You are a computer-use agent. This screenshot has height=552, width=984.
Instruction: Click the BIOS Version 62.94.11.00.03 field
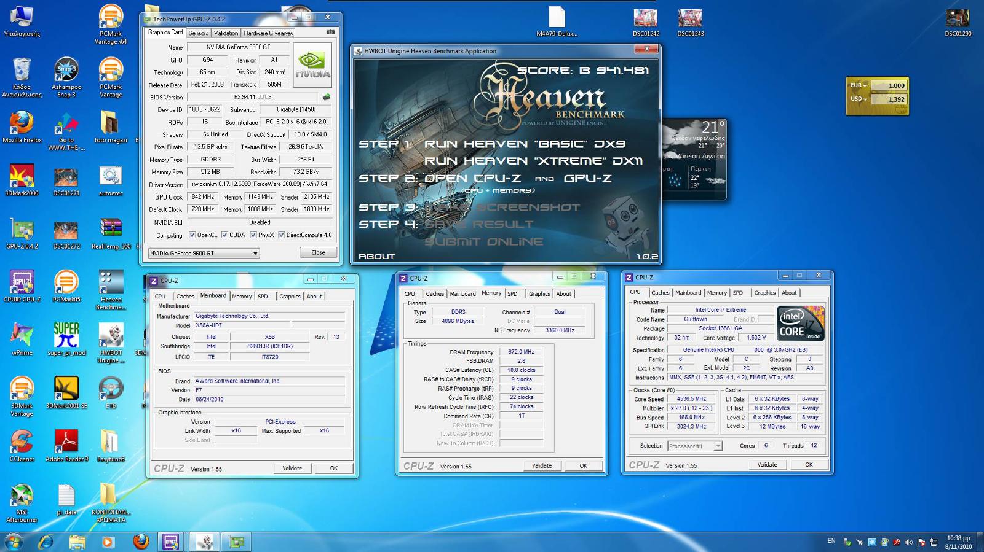(x=253, y=97)
